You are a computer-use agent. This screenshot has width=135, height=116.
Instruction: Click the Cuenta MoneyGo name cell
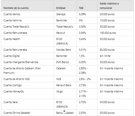click(13, 91)
